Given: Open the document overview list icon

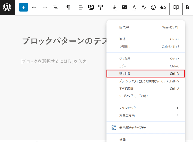Looking at the screenshot, I should (x=55, y=8).
